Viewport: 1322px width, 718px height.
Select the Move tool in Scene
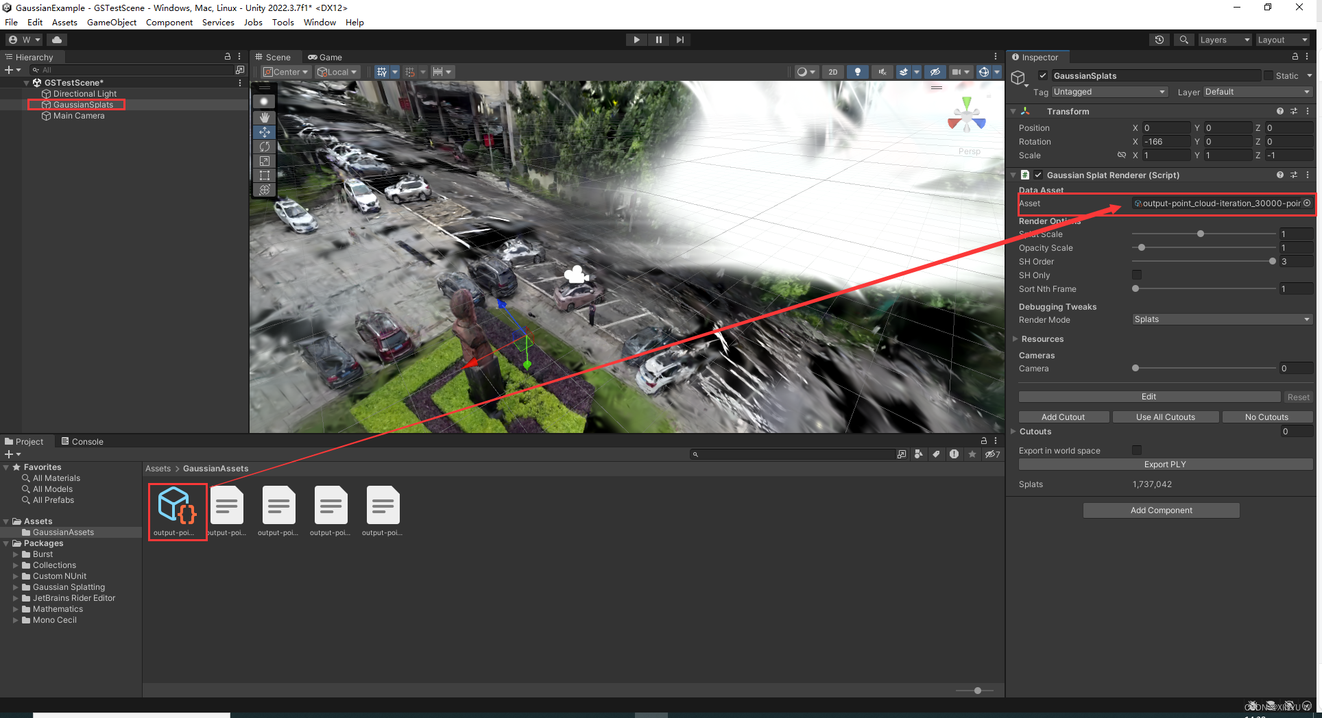click(264, 132)
